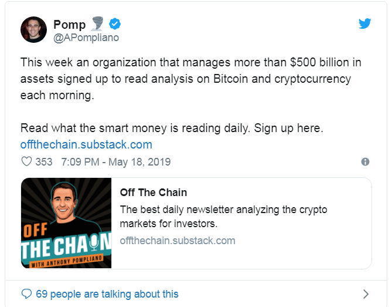
Task: Open offthechain.substack.com link in tweet text
Action: 86,144
